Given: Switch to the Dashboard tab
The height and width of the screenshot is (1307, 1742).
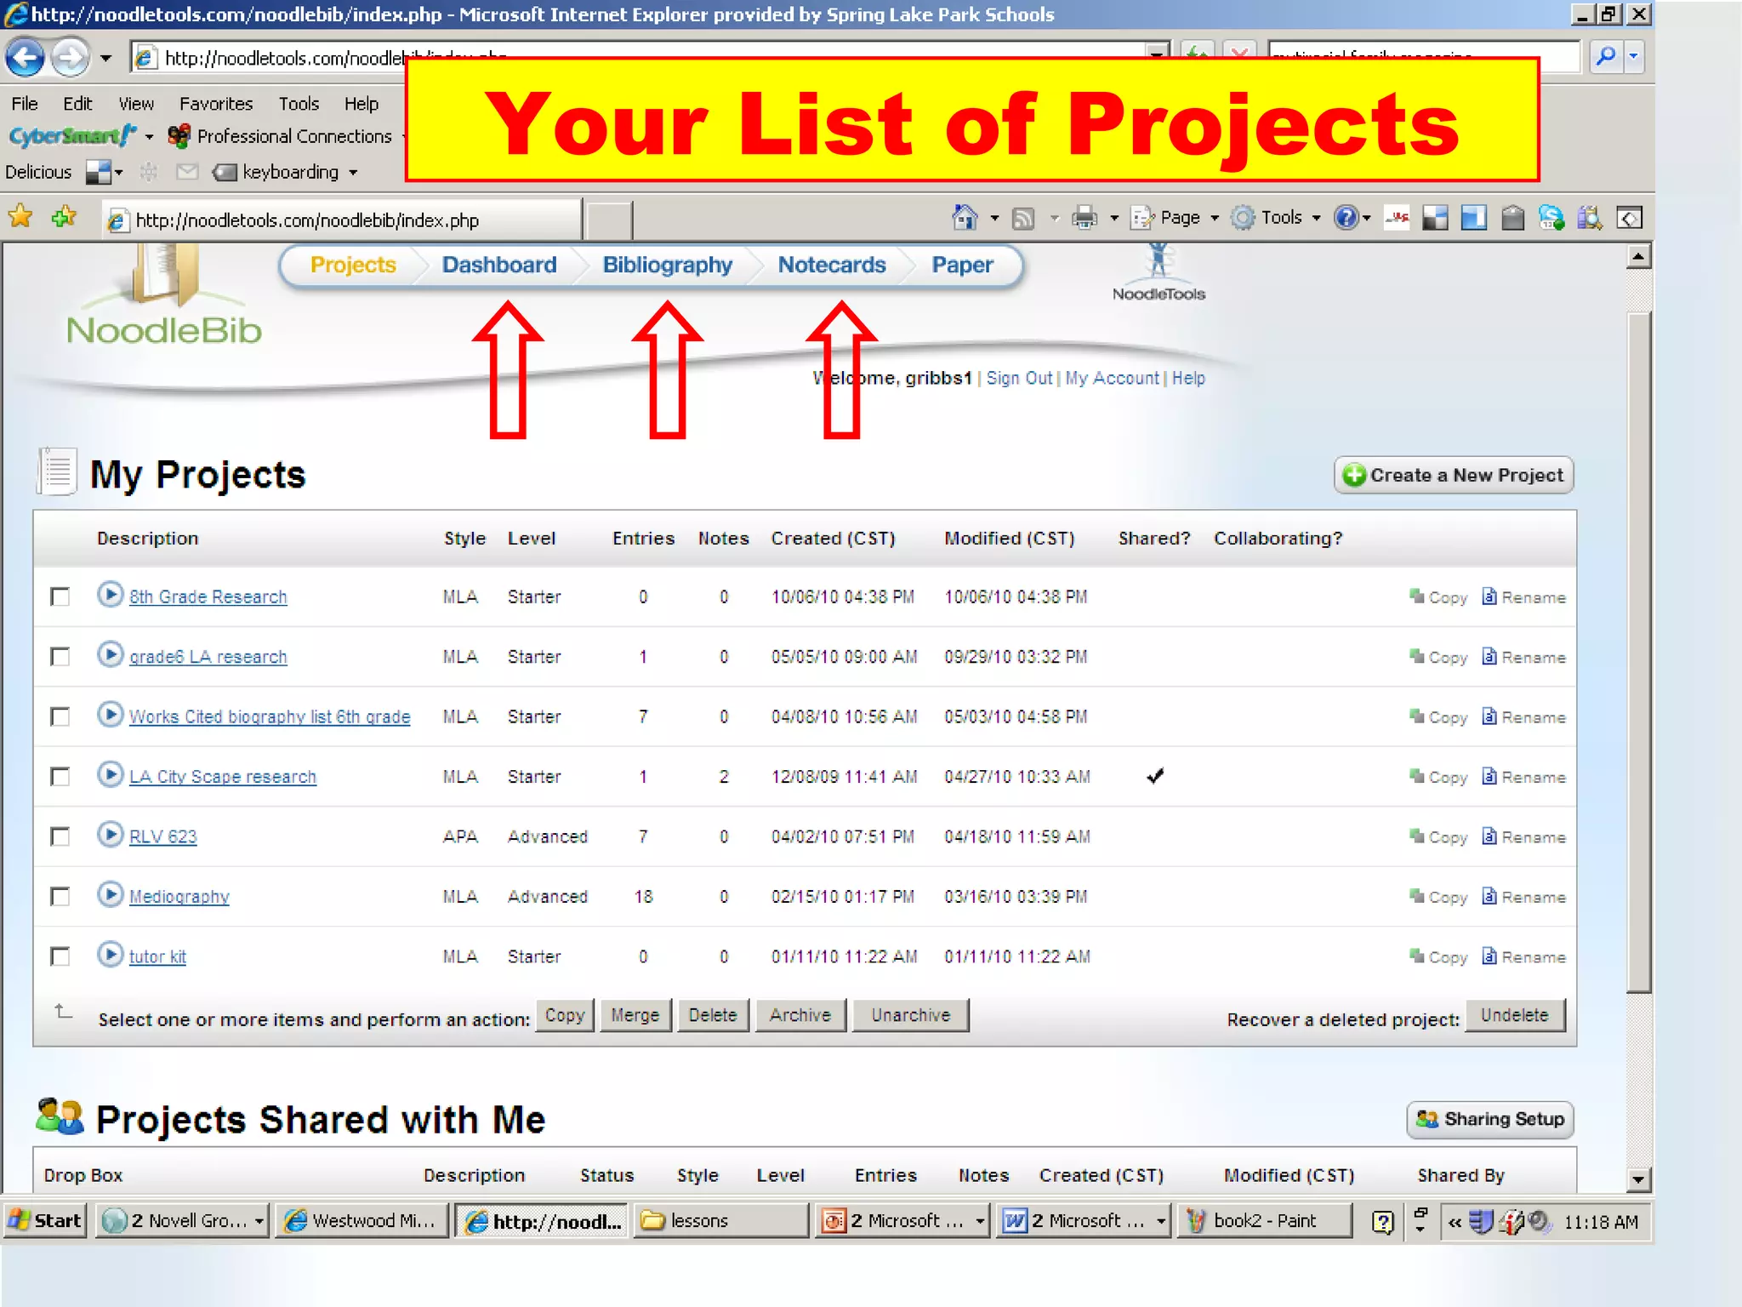Looking at the screenshot, I should 499,265.
